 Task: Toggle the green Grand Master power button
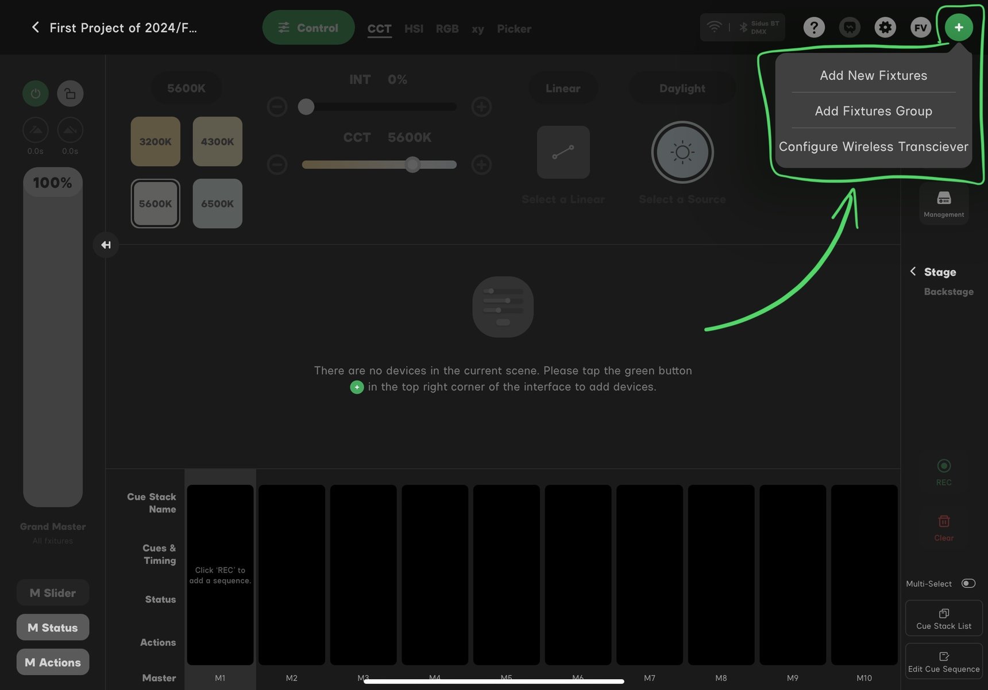click(x=35, y=93)
